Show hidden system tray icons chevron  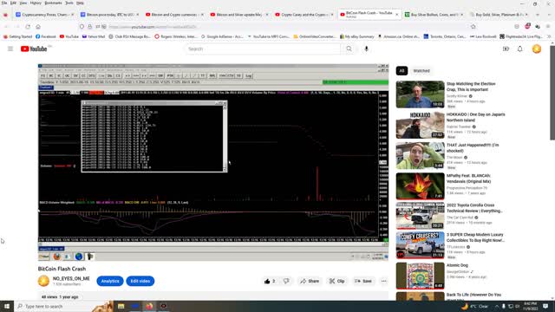[496, 306]
